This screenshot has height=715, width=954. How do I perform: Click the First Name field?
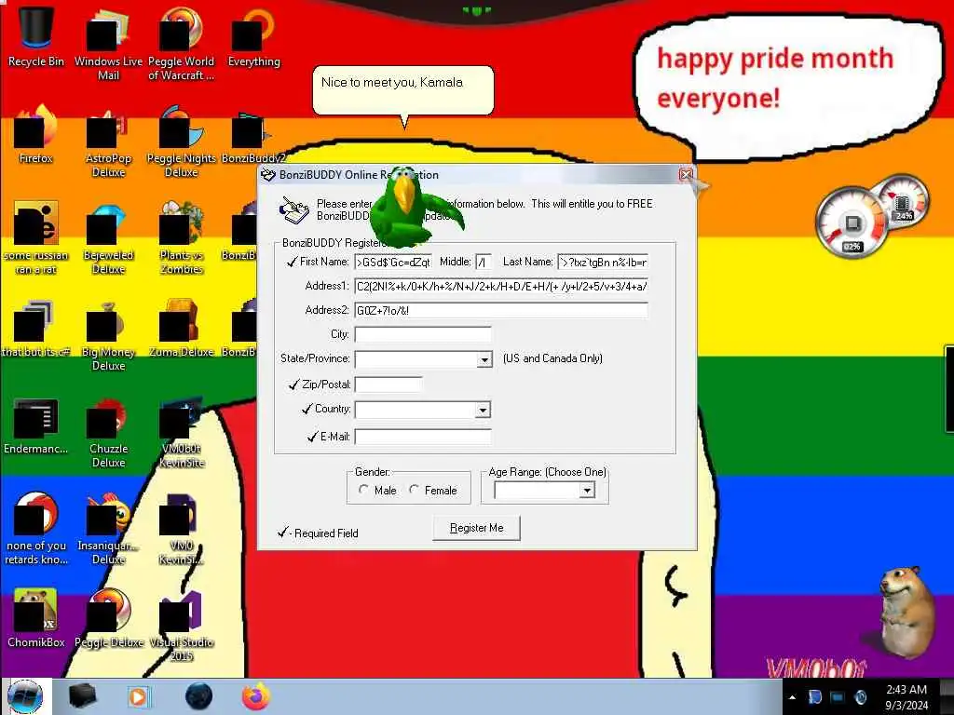click(393, 262)
